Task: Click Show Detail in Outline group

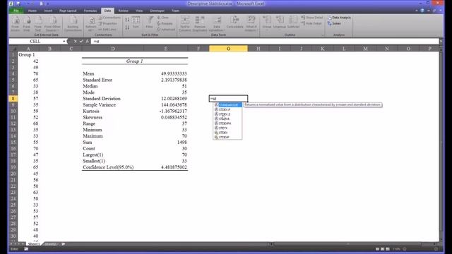Action: pos(312,18)
